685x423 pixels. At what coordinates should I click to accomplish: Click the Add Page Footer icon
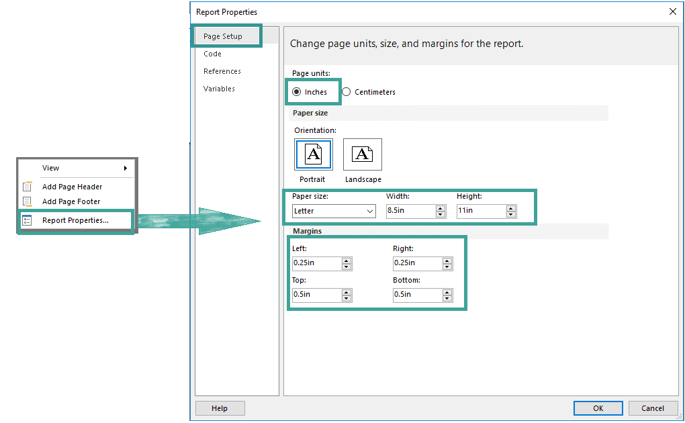[27, 201]
